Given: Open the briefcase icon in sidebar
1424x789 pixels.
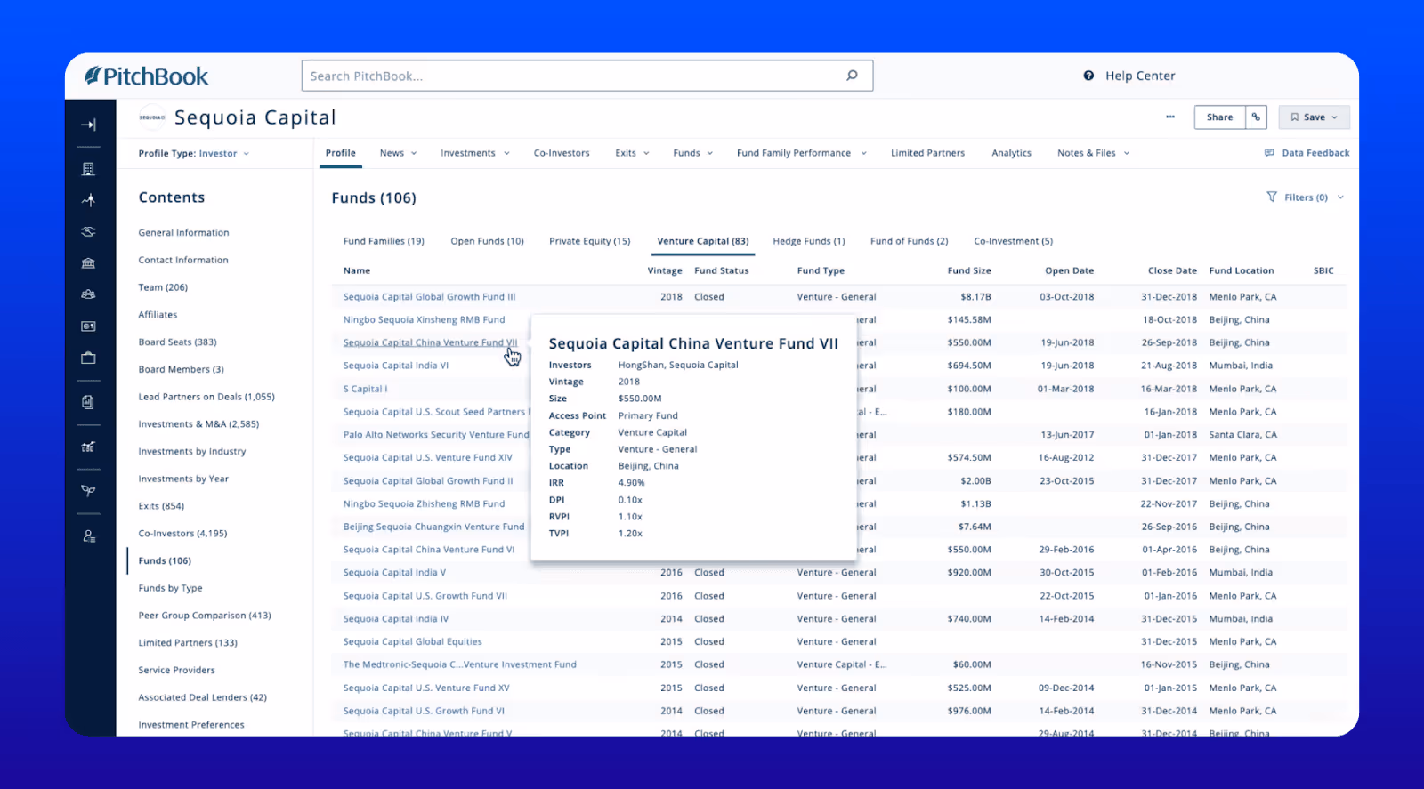Looking at the screenshot, I should click(88, 358).
